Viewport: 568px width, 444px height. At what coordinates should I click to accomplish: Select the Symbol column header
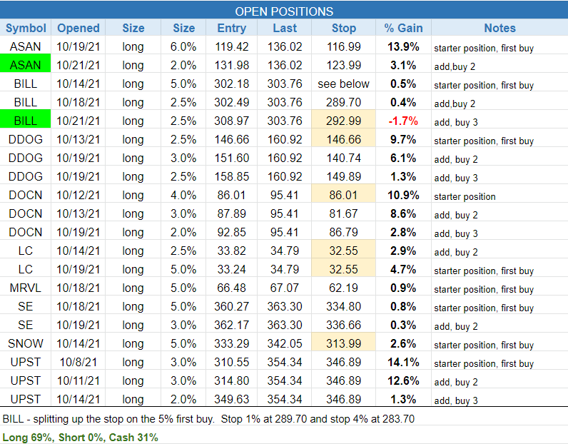pyautogui.click(x=26, y=28)
